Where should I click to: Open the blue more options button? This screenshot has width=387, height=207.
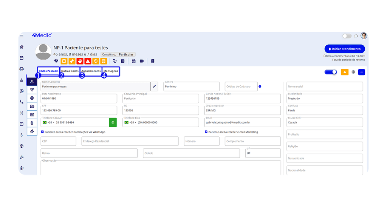click(361, 72)
